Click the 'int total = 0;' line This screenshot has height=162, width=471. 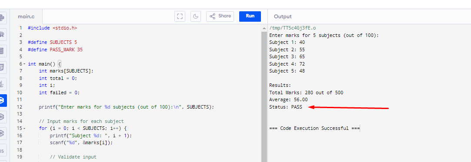[58, 78]
